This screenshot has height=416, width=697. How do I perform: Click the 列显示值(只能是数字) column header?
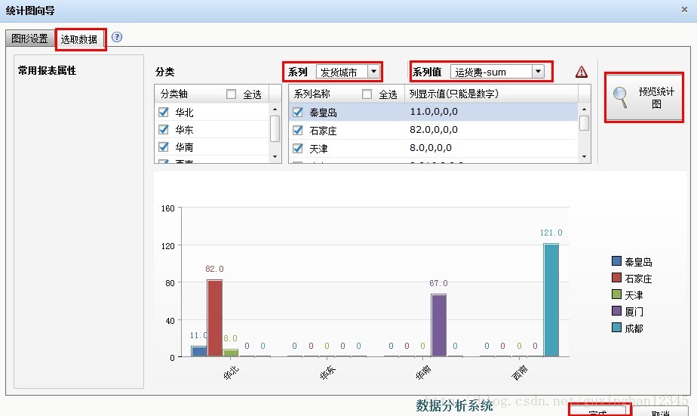tap(491, 94)
